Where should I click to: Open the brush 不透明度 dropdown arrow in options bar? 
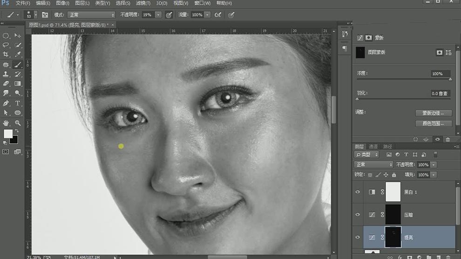158,15
